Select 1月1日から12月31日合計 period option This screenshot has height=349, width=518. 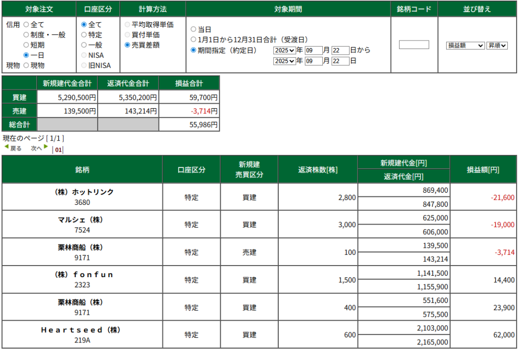pos(193,39)
